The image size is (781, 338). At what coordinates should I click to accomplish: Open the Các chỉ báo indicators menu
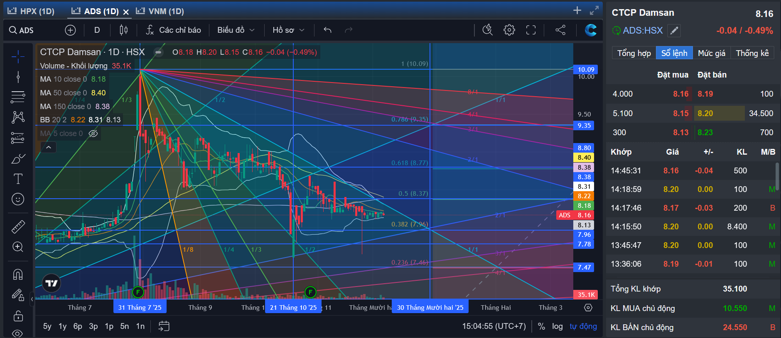tap(173, 30)
